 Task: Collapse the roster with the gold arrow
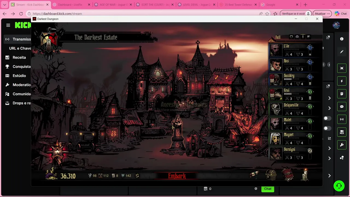(x=271, y=40)
